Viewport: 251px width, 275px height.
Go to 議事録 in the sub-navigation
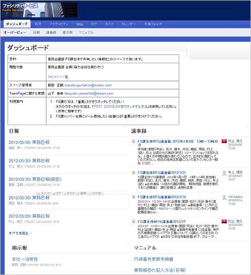coord(51,32)
